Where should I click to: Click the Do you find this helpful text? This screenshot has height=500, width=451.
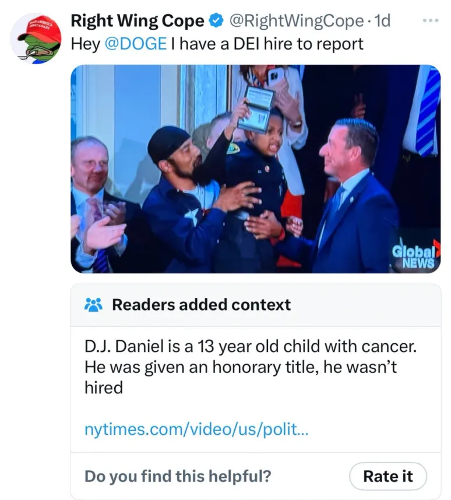pos(178,477)
